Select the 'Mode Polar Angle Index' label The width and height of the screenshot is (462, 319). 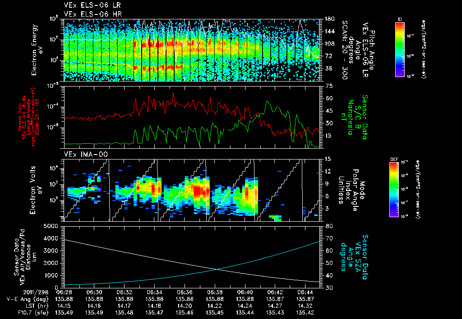pyautogui.click(x=352, y=190)
